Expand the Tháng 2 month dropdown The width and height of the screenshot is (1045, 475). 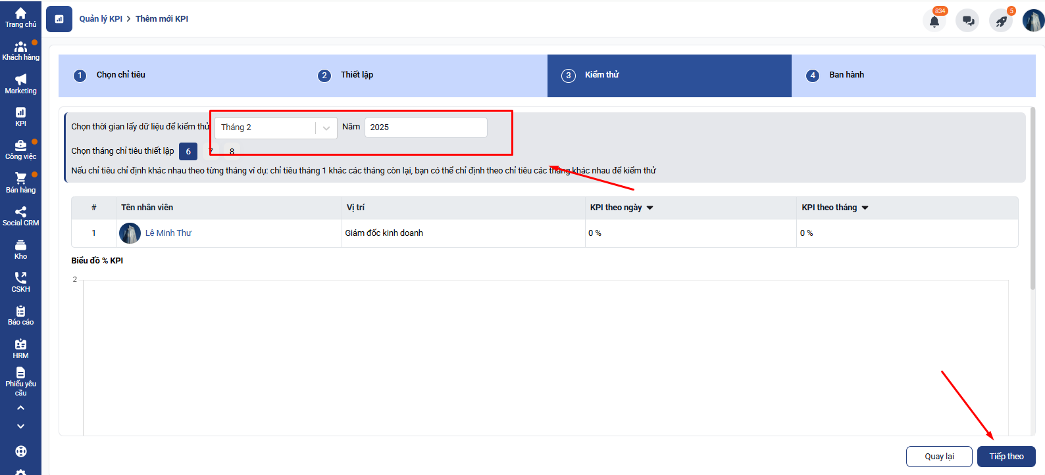326,127
